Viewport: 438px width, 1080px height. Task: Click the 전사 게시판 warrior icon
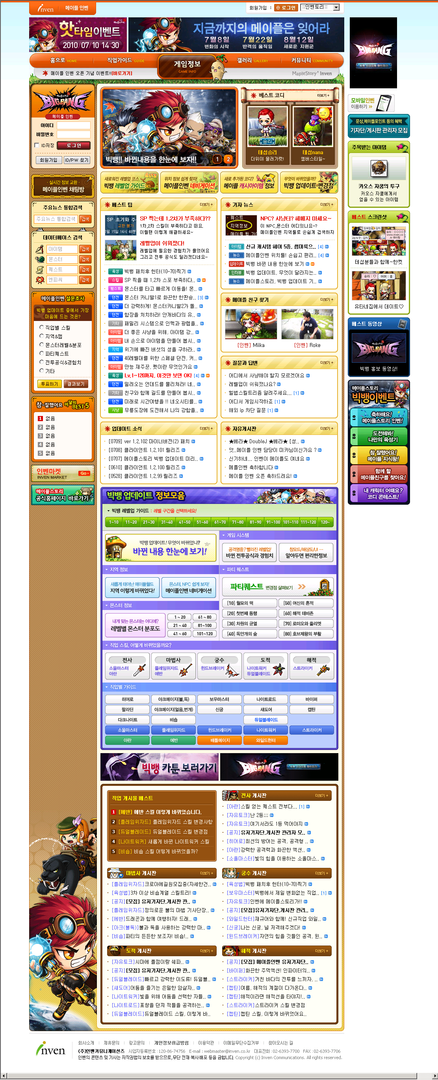[x=230, y=795]
